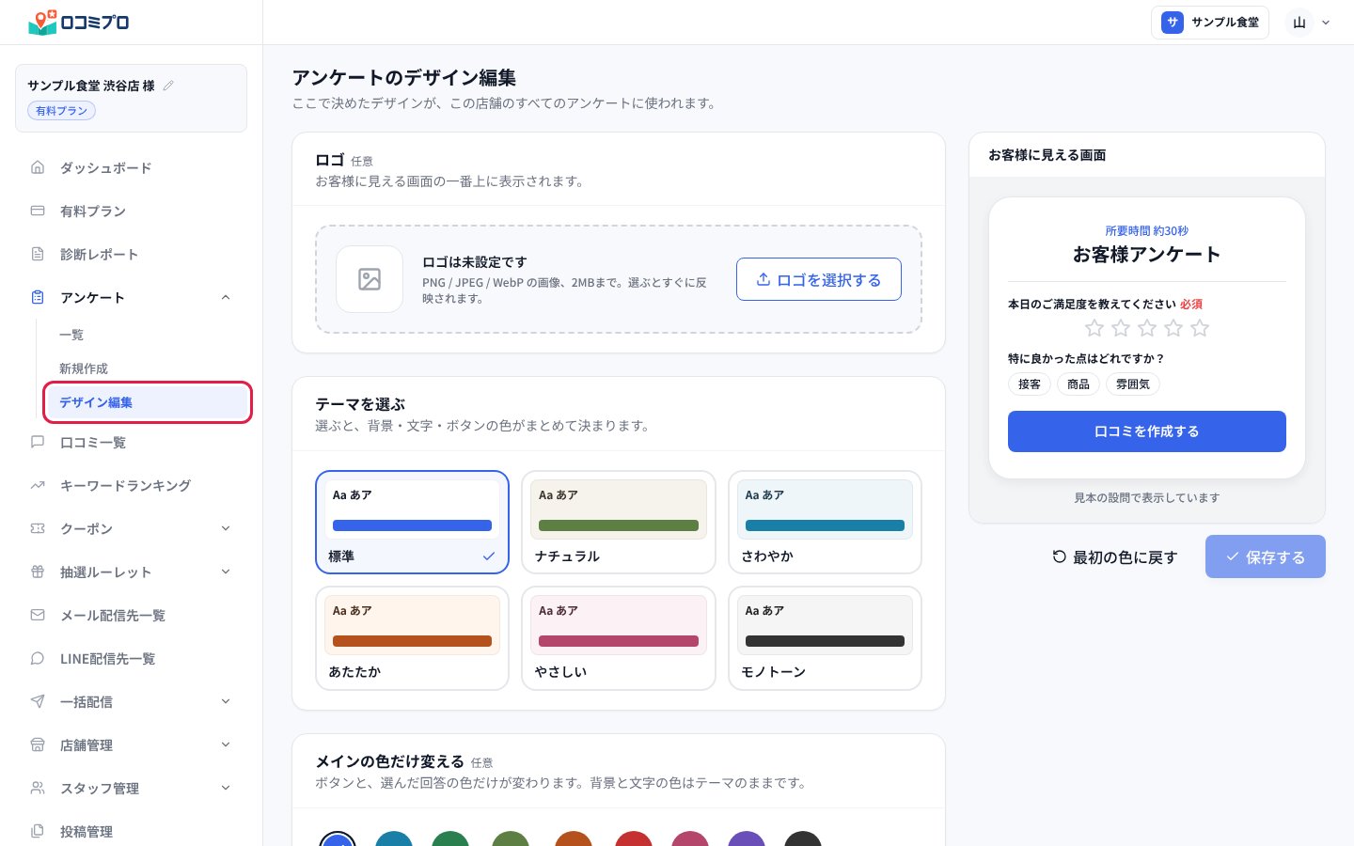The width and height of the screenshot is (1354, 846).
Task: Click the fourth star in the preview
Action: pos(1173,328)
